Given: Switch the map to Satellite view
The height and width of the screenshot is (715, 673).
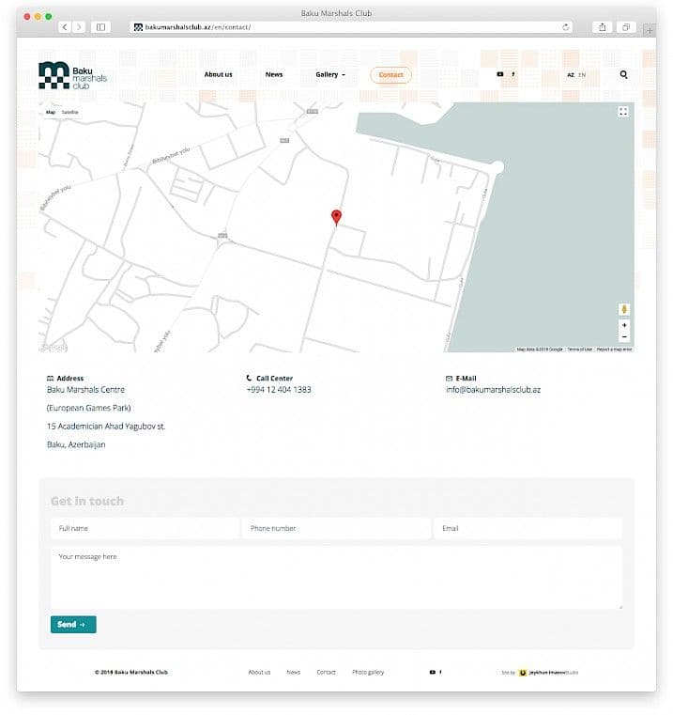Looking at the screenshot, I should pos(70,112).
